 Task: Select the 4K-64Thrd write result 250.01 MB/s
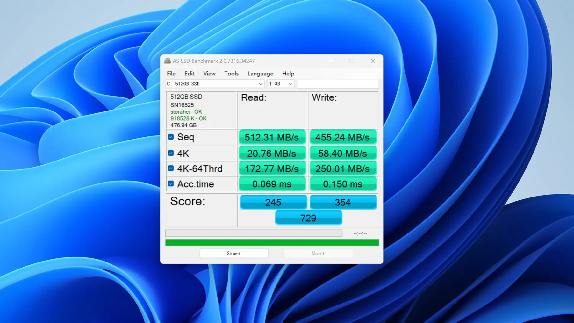343,169
